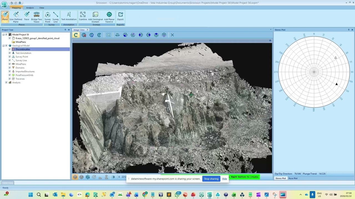This screenshot has height=199, width=355.
Task: Select the Kveso_120925 point cloud item
Action: coord(37,38)
